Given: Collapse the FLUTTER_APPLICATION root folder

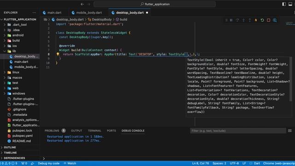Looking at the screenshot, I should [x=20, y=19].
